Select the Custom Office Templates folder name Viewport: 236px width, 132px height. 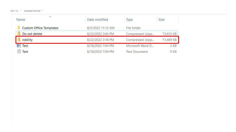click(x=40, y=28)
